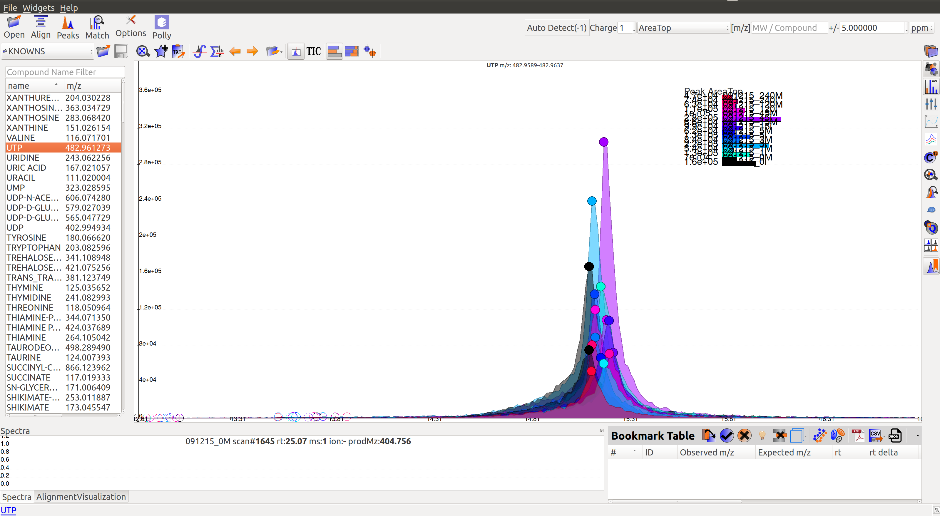Image resolution: width=940 pixels, height=516 pixels.
Task: Launch the Peaks detection tool
Action: point(68,27)
